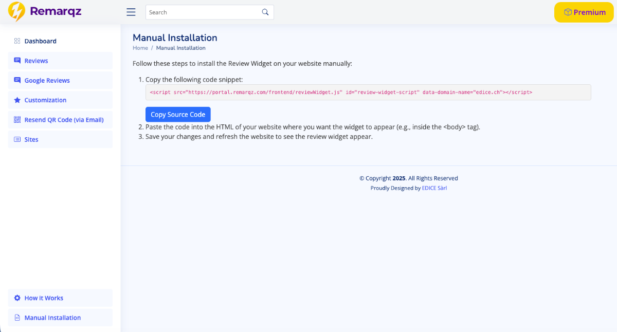Click the QR code icon in sidebar
Viewport: 617px width, 332px height.
17,120
